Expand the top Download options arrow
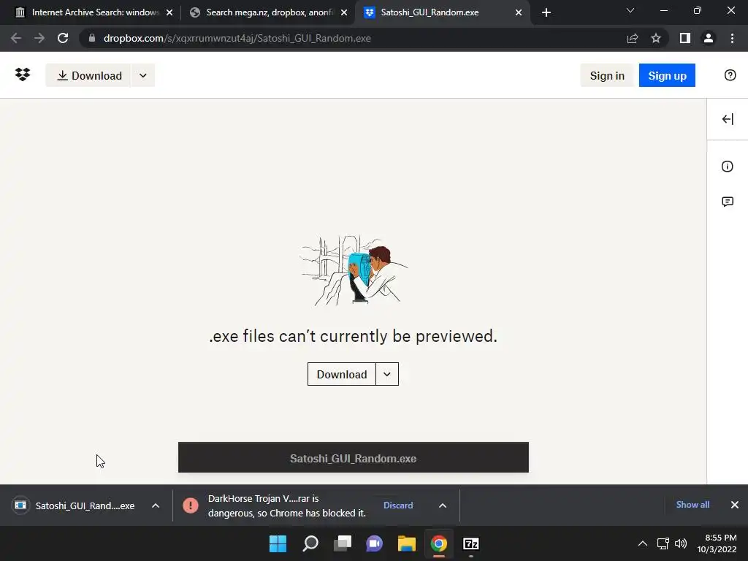Viewport: 748px width, 561px height. [143, 75]
